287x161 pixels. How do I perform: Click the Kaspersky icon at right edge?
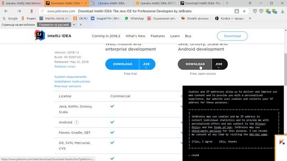click(x=282, y=141)
